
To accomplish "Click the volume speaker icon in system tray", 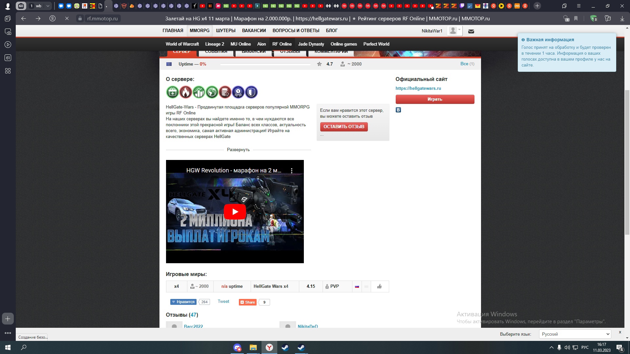I will (567, 347).
